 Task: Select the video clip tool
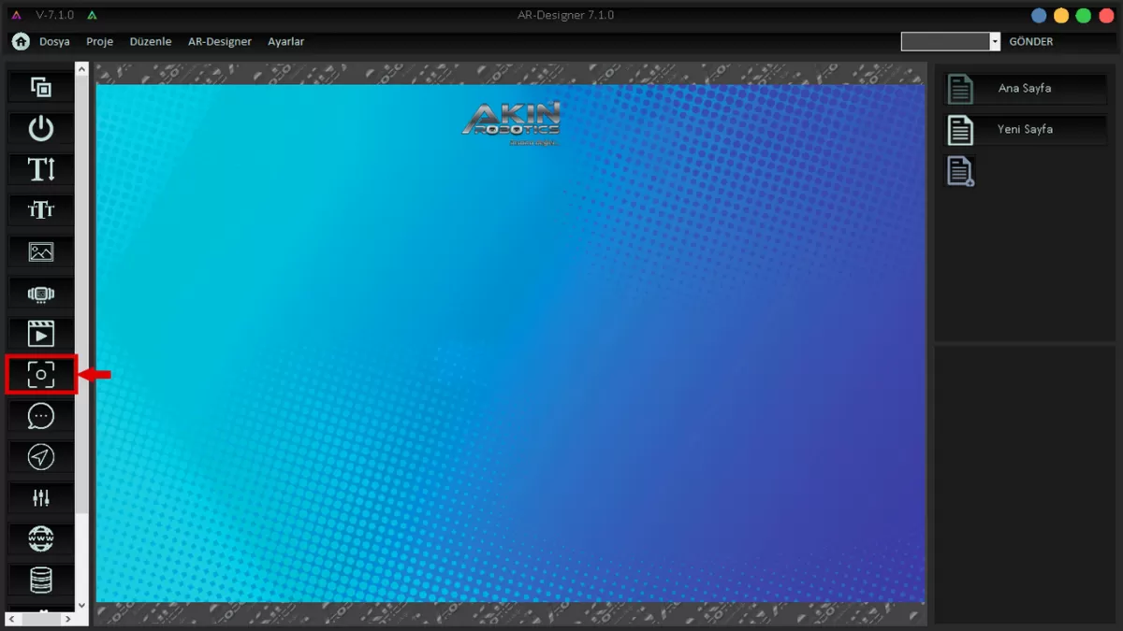point(41,334)
